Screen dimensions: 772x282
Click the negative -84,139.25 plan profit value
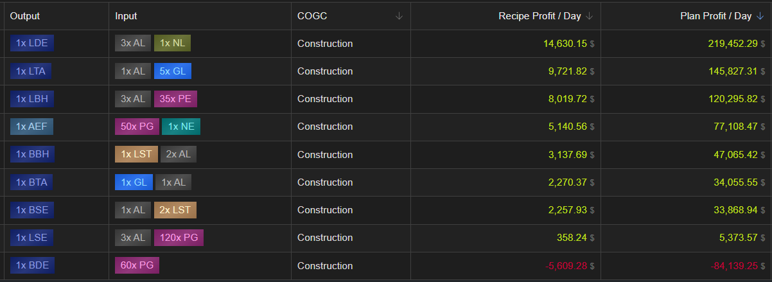pyautogui.click(x=734, y=265)
